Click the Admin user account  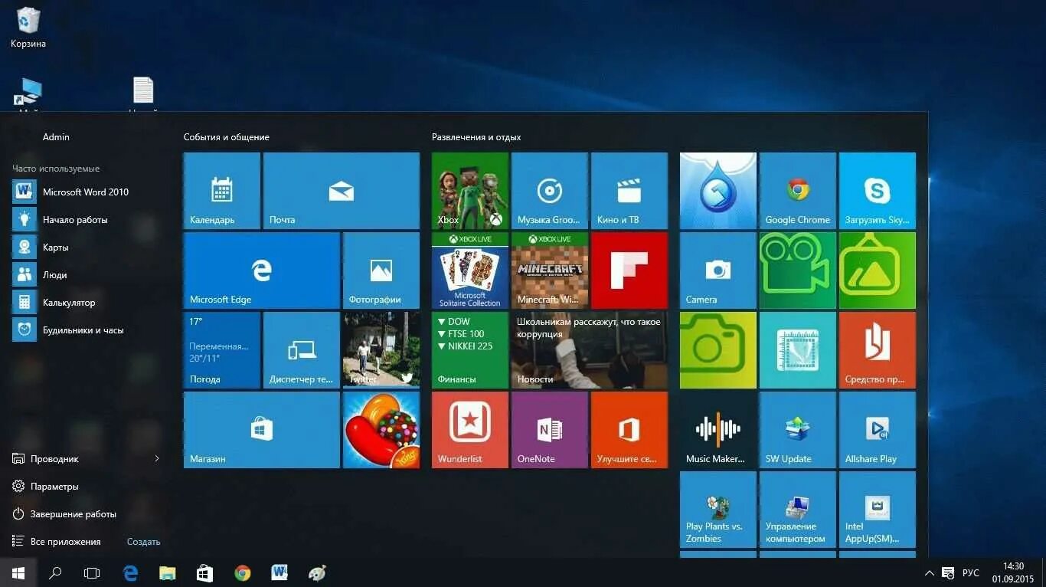coord(56,137)
